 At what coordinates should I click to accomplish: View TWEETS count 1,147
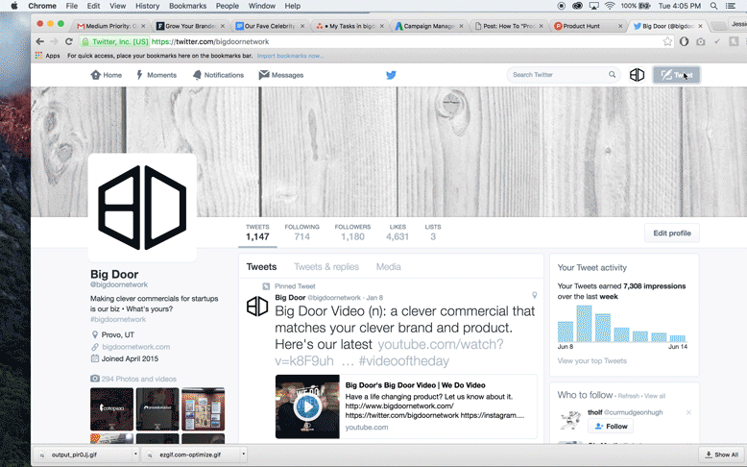tap(257, 233)
